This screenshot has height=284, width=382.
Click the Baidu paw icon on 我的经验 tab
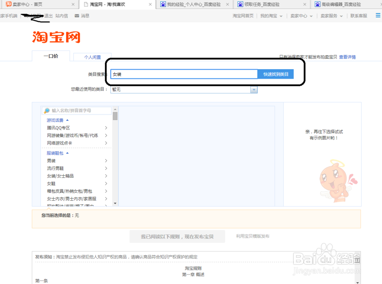coord(163,4)
